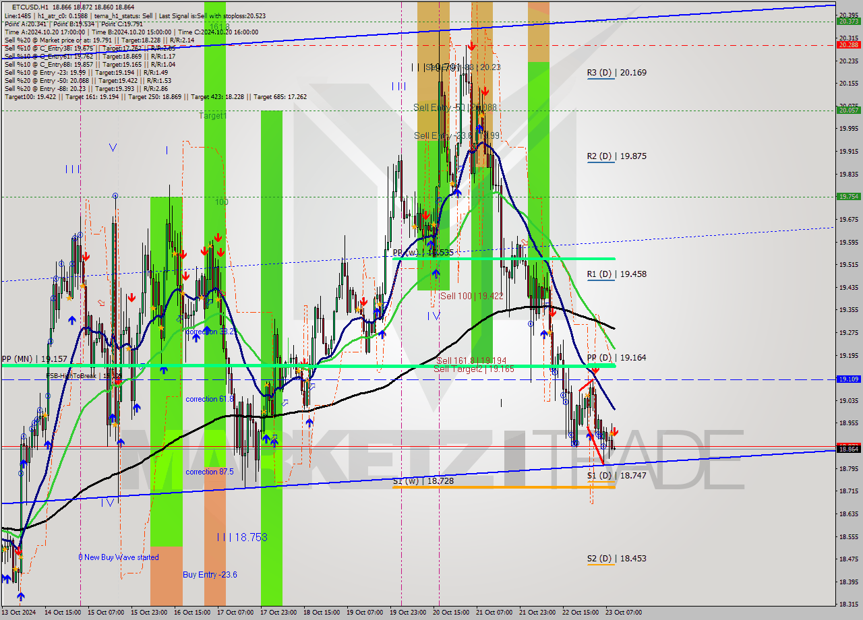Click the Sell 100 | 19.422 annotation
This screenshot has height=620, width=863.
pos(472,296)
